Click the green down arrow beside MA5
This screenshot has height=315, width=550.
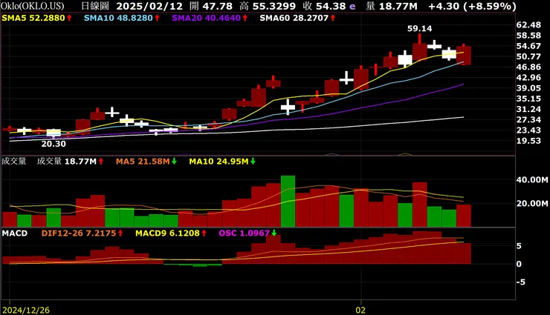pos(174,162)
